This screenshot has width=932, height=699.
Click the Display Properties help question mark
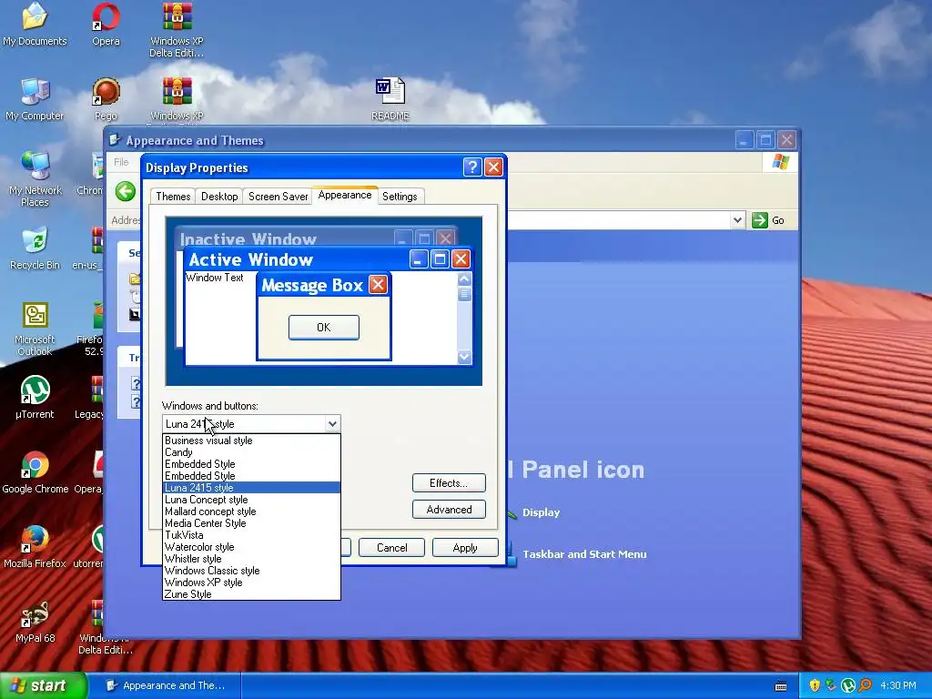[472, 167]
